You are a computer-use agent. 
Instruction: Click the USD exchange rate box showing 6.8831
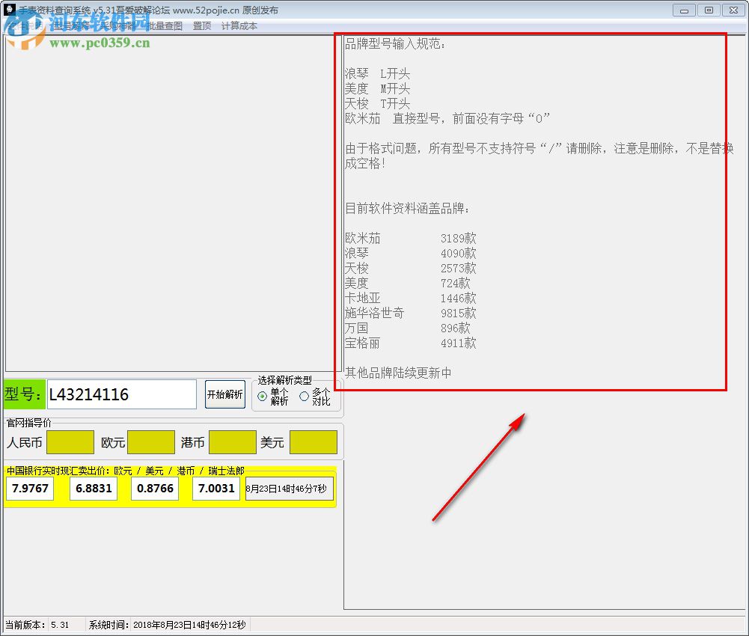click(93, 488)
